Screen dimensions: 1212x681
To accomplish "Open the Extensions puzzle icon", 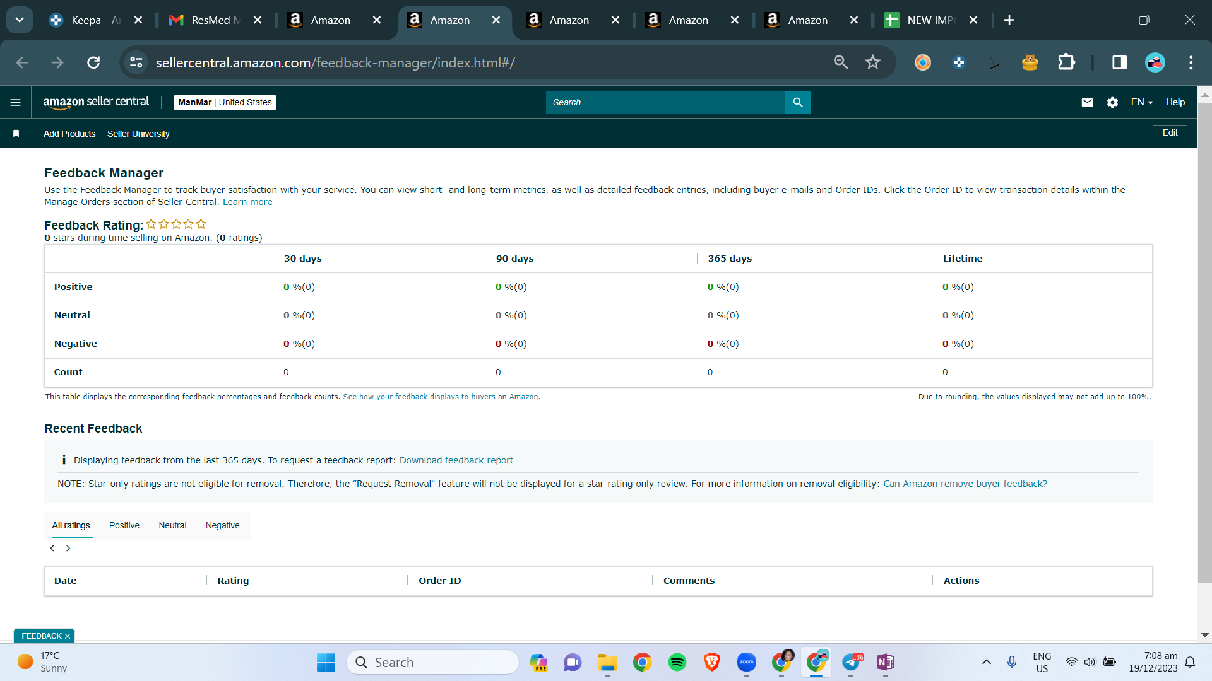I will pos(1066,62).
